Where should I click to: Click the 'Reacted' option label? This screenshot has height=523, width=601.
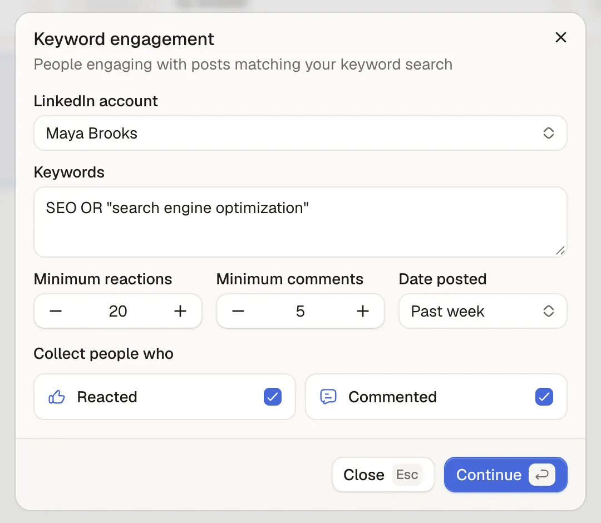pyautogui.click(x=107, y=397)
